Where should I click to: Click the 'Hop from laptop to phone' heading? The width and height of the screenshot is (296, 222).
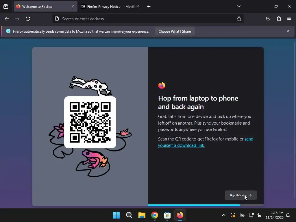click(x=198, y=103)
